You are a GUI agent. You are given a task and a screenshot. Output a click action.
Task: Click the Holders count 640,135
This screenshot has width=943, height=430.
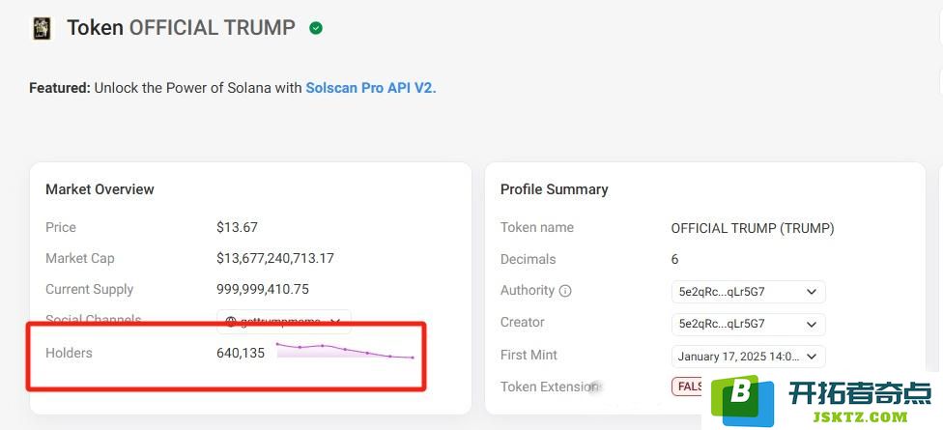(x=241, y=353)
